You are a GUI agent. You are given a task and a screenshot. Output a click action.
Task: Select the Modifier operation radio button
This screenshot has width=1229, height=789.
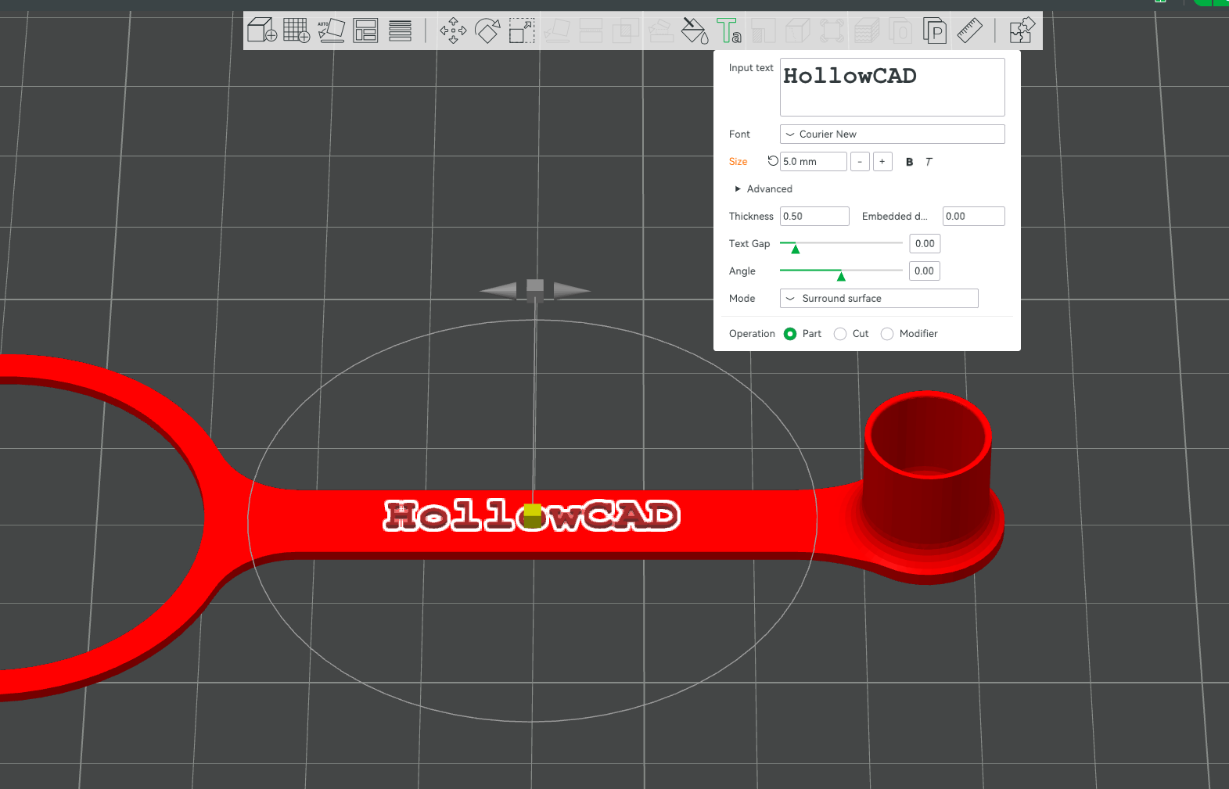pyautogui.click(x=887, y=334)
